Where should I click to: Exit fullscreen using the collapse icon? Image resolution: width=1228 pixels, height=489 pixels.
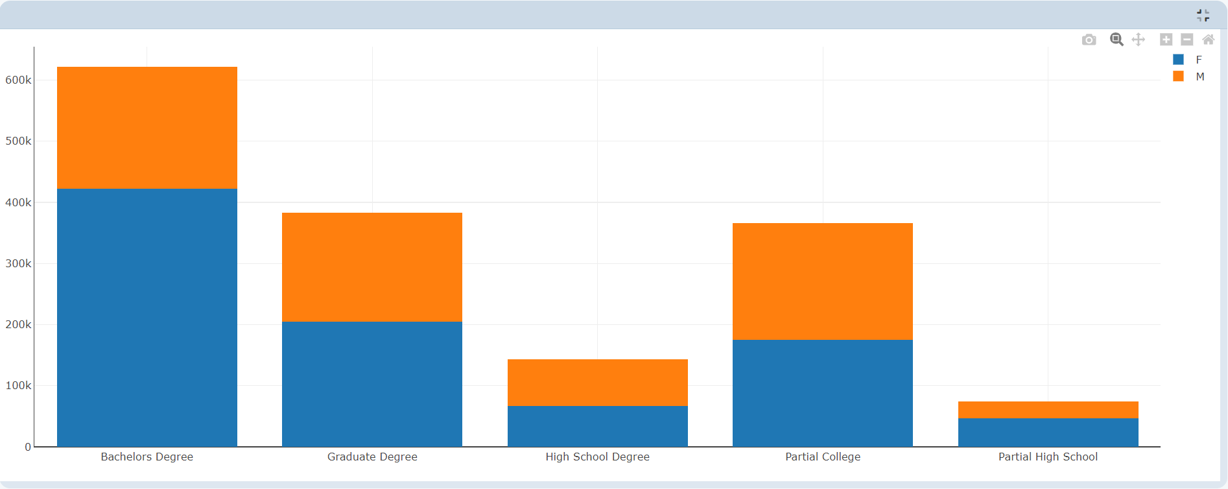pyautogui.click(x=1203, y=16)
